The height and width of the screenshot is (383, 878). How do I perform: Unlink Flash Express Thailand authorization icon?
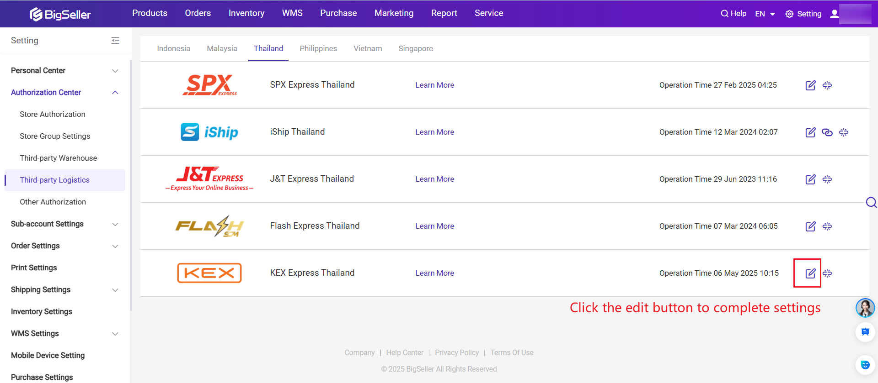[x=827, y=226]
